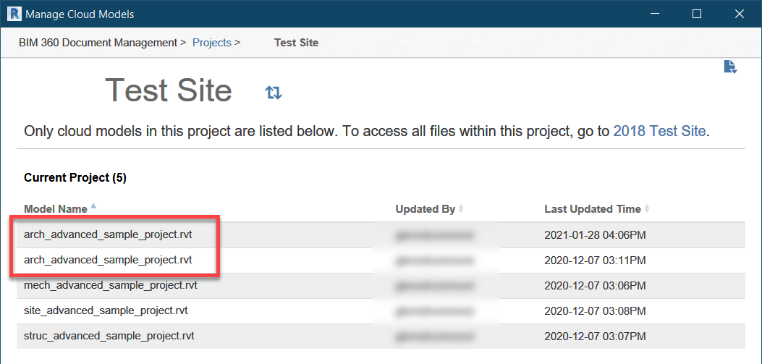
Task: Click the 2020-12-07 03:11PM timestamp
Action: coord(596,261)
